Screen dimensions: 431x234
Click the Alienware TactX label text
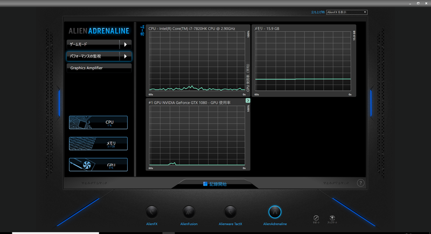point(231,224)
